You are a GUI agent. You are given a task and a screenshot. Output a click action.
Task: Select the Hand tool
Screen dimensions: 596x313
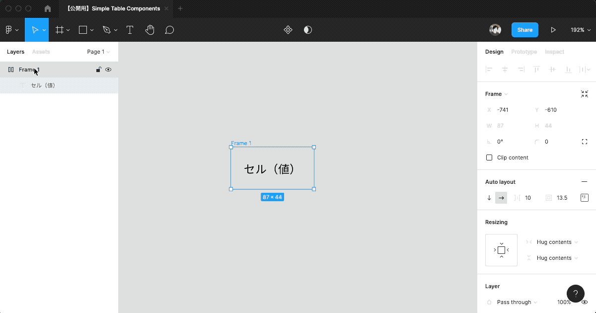(149, 30)
